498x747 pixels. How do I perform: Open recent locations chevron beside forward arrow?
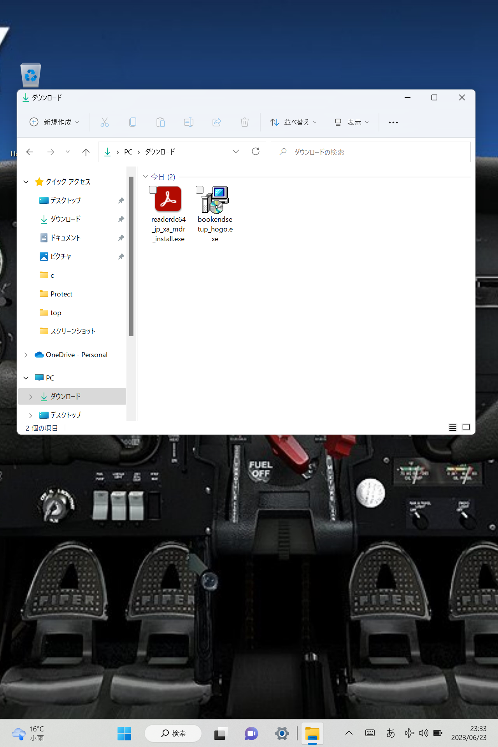[x=68, y=152]
